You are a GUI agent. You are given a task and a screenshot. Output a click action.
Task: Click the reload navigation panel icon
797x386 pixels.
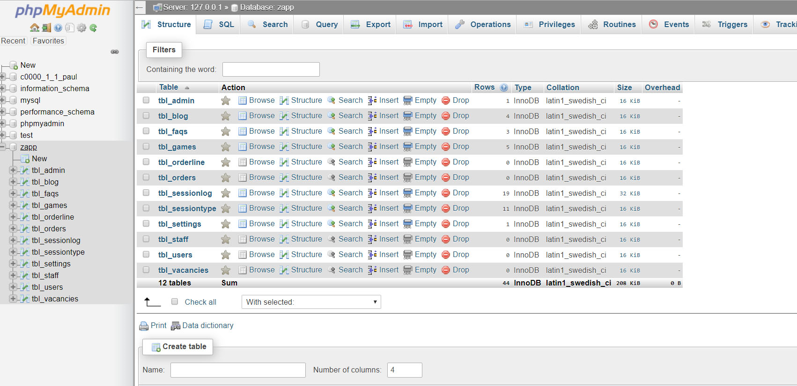pyautogui.click(x=93, y=28)
